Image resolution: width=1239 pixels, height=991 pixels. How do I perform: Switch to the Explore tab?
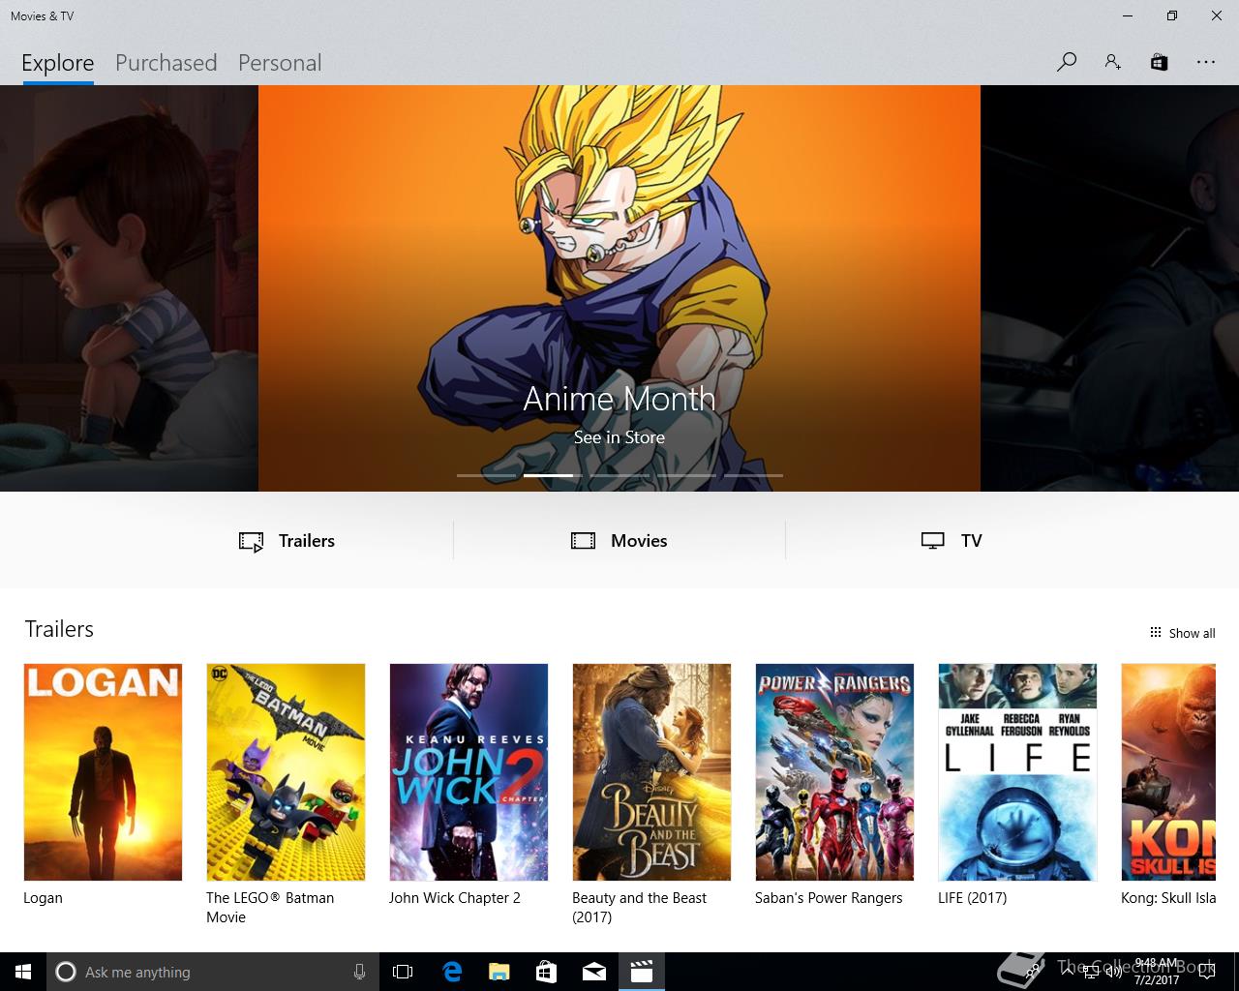point(58,63)
